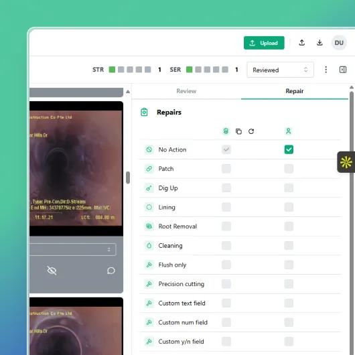The height and width of the screenshot is (355, 355).
Task: Click the second pipe inspection image
Action: point(76,326)
